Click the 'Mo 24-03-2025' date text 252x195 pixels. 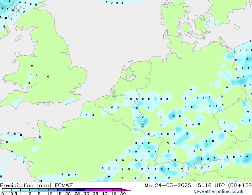point(168,185)
